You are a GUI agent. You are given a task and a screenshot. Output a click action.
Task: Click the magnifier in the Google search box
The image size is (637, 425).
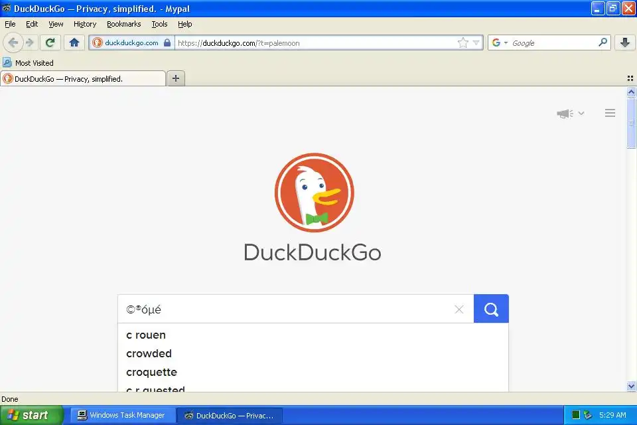coord(603,42)
